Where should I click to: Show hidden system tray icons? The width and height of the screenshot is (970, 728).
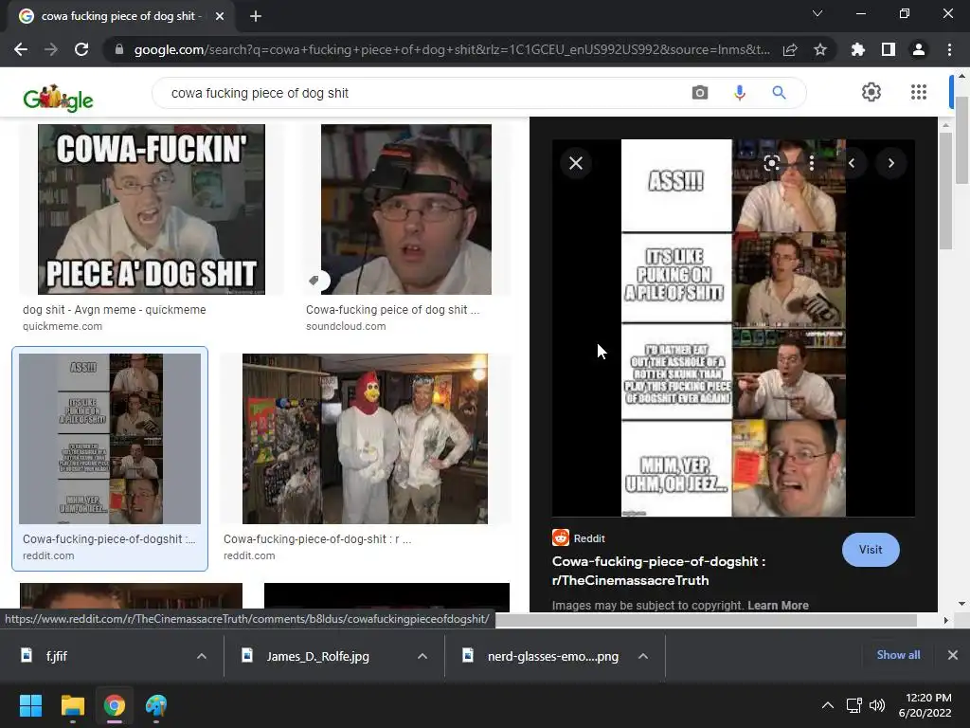click(x=827, y=705)
